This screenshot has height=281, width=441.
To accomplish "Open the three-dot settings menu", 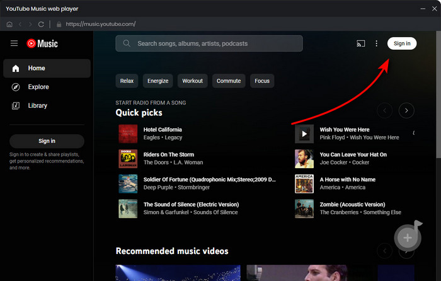I will click(377, 43).
